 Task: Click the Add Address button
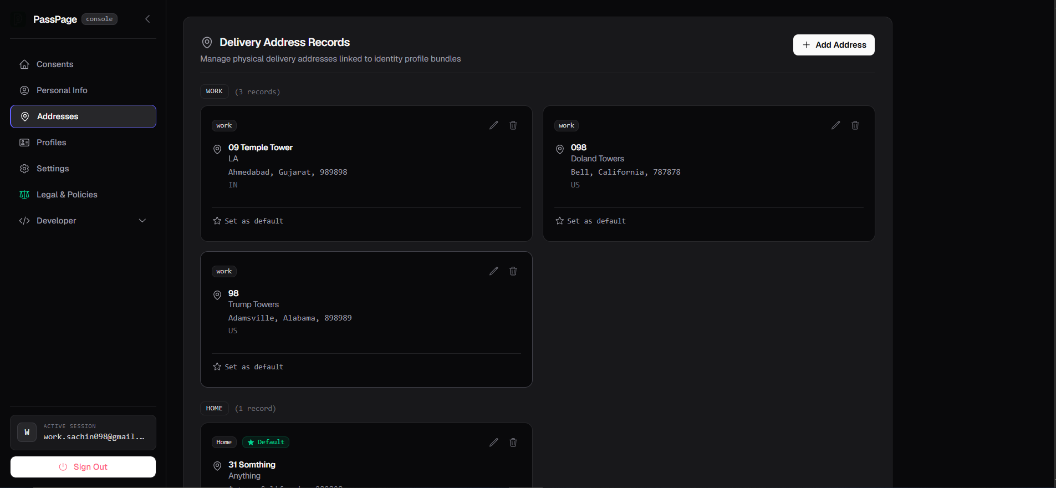click(834, 45)
